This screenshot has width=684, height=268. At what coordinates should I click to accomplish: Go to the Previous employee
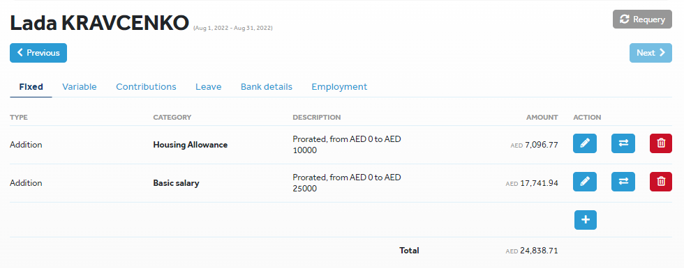pos(38,53)
